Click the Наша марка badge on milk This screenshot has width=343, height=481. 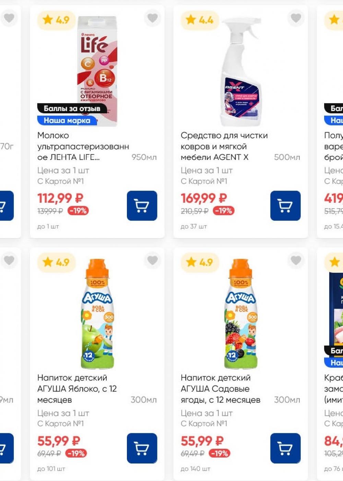(67, 121)
